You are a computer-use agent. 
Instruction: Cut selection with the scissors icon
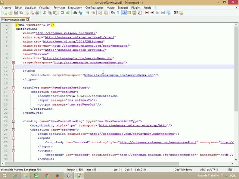[44, 13]
